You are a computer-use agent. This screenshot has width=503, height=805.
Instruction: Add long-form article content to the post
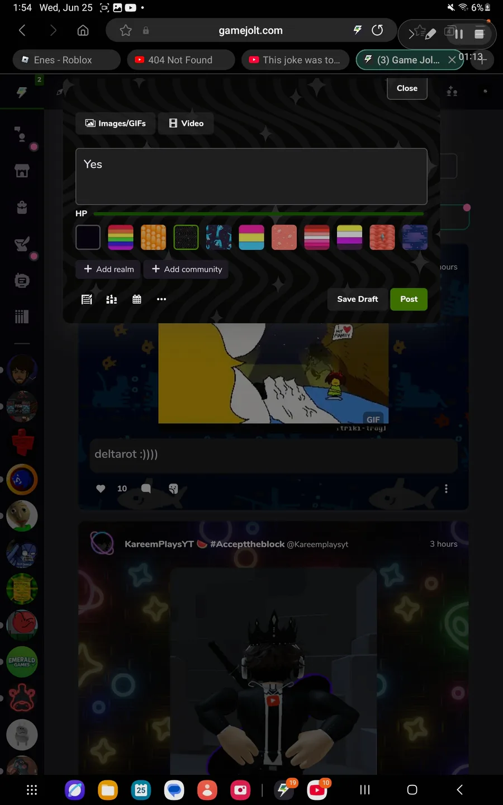87,300
